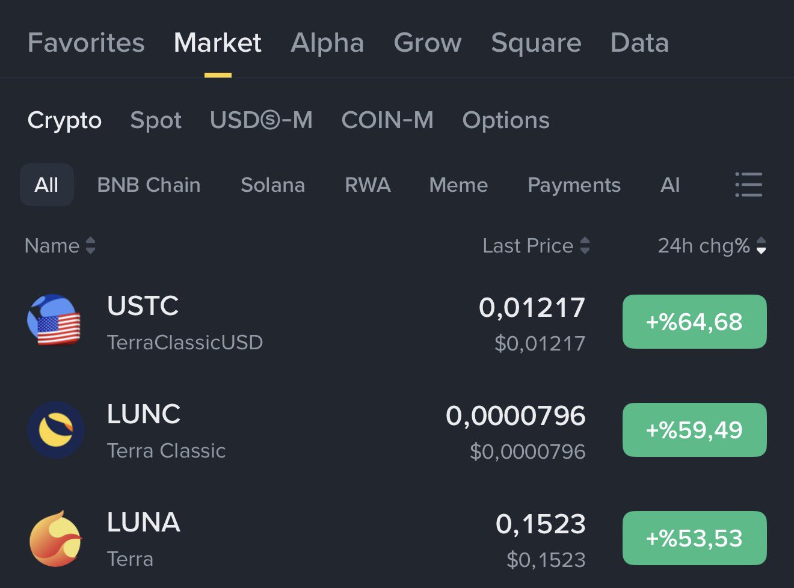
Task: Sort by 24h chg% column
Action: pos(712,245)
